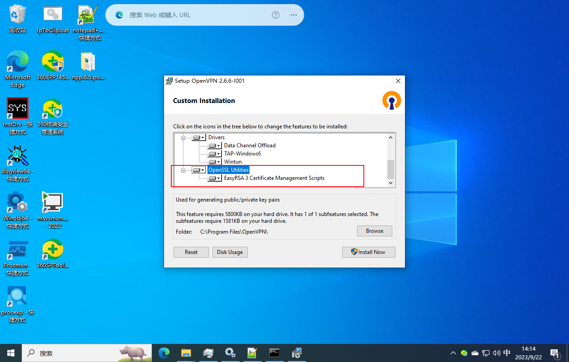Select 360 terminal security management shortcut
Viewport: 569px width, 362px height.
(53, 116)
